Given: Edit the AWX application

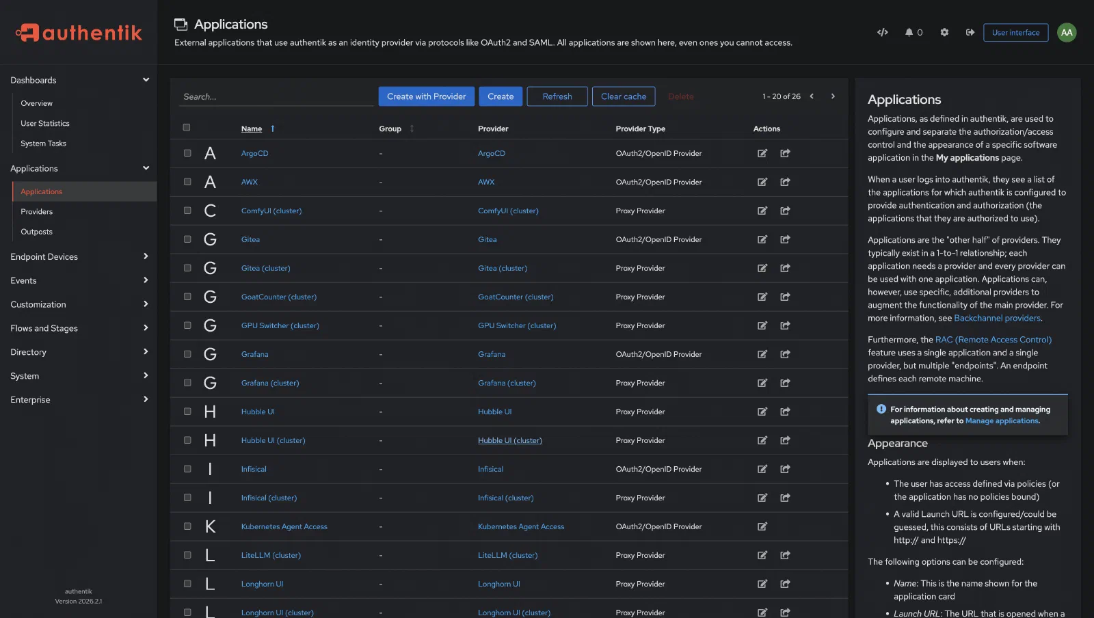Looking at the screenshot, I should [762, 182].
